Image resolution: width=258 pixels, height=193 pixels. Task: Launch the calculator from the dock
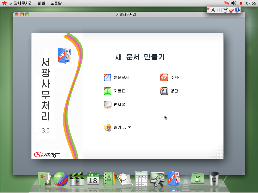point(142,178)
